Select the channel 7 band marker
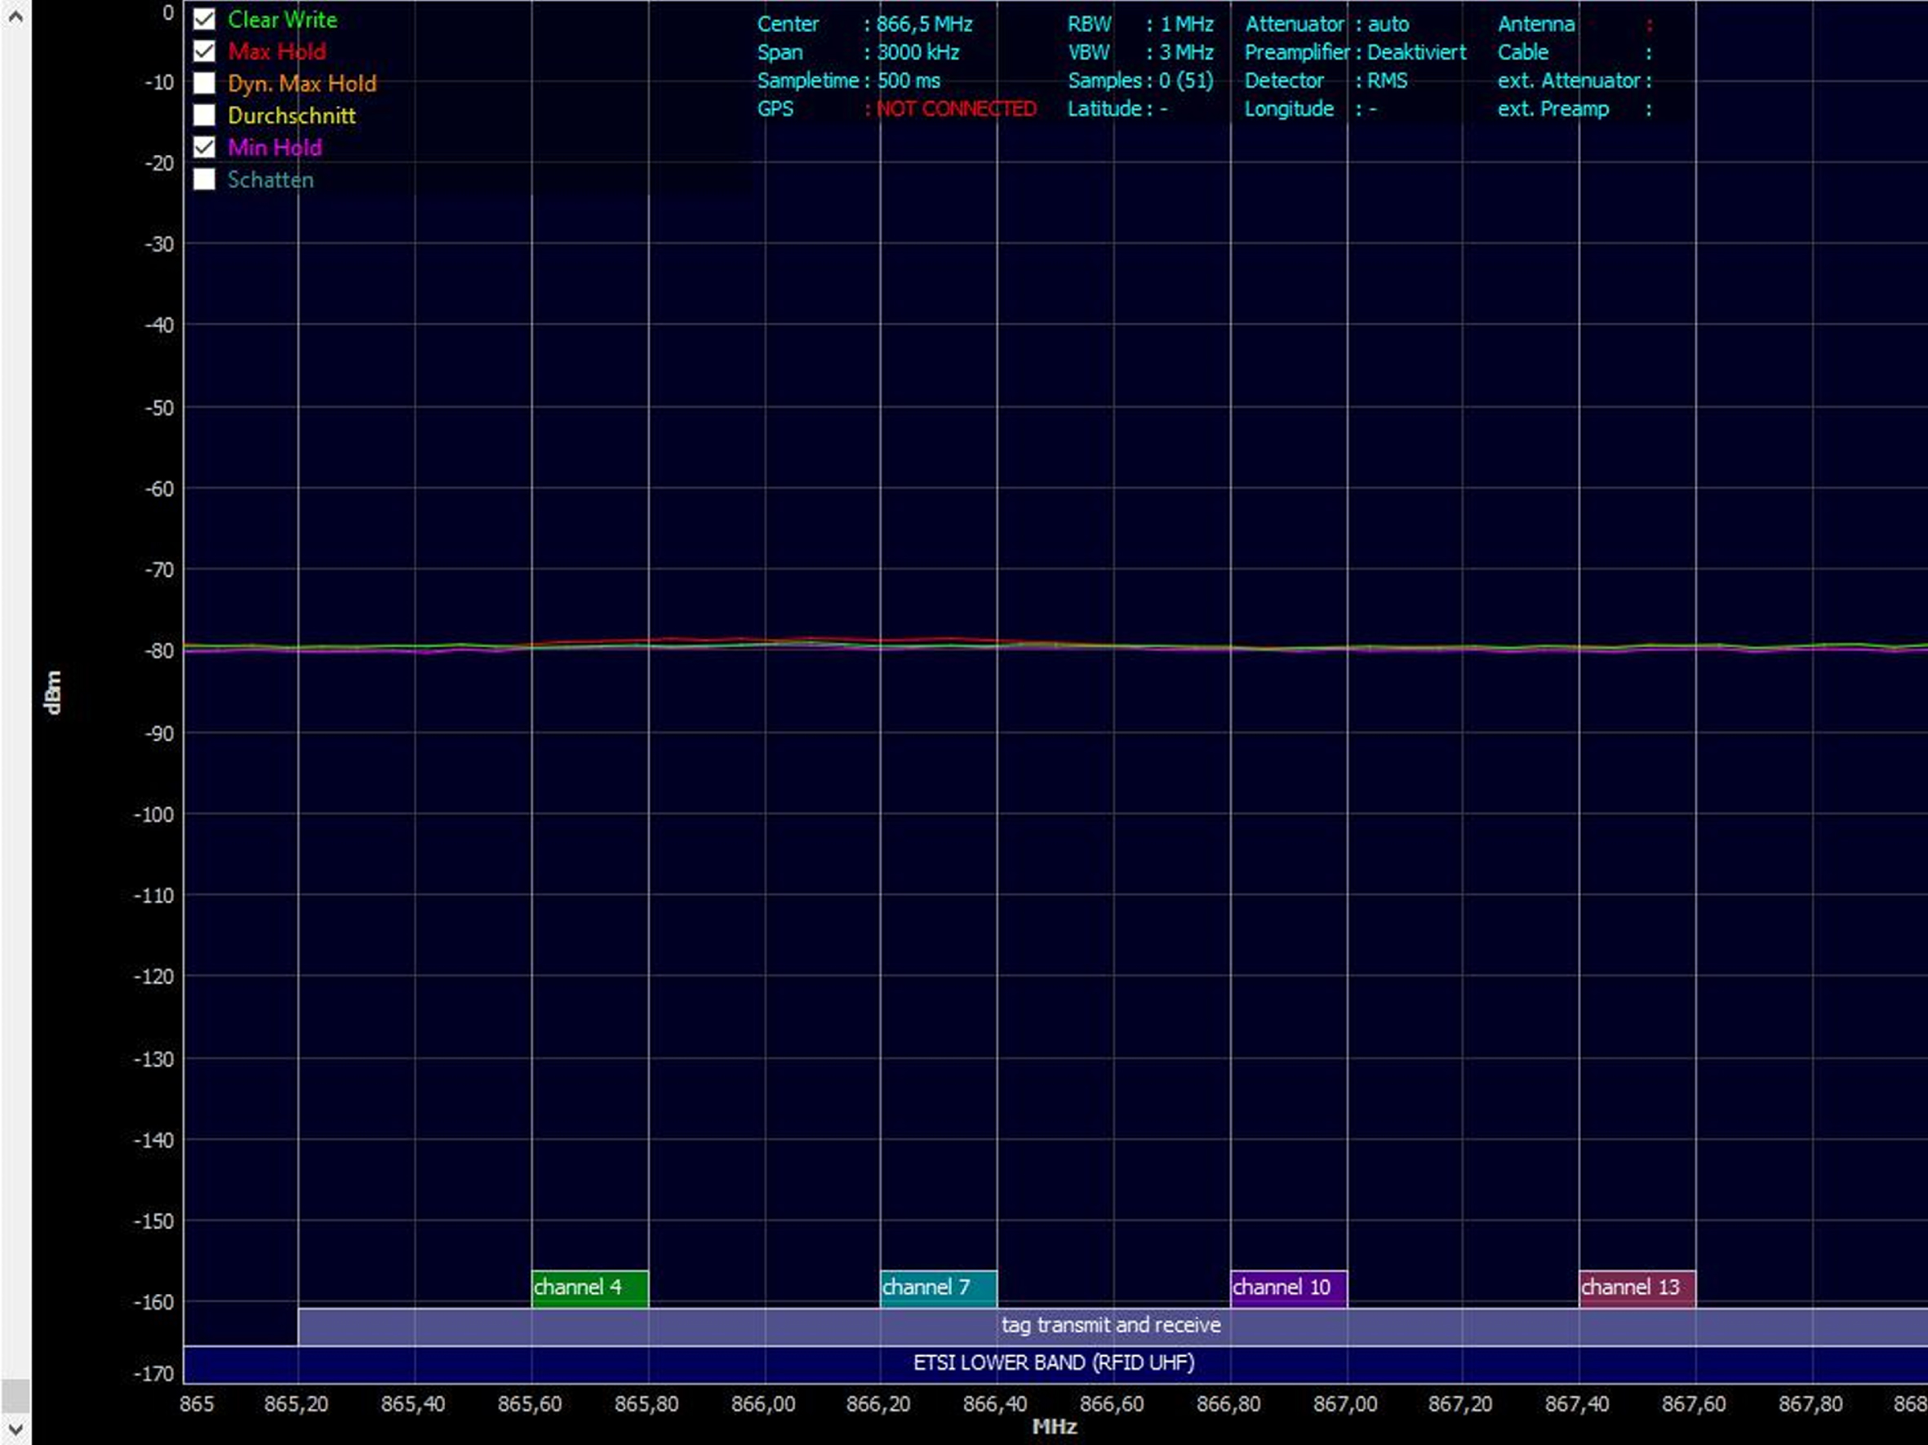This screenshot has height=1445, width=1928. click(939, 1288)
